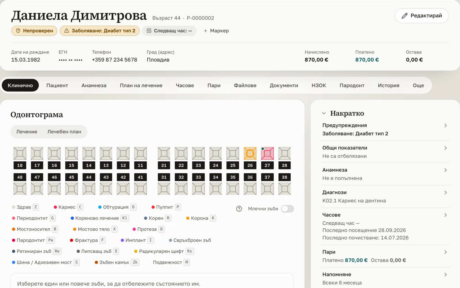Select the pink-marked tooth 27 icon

(267, 153)
